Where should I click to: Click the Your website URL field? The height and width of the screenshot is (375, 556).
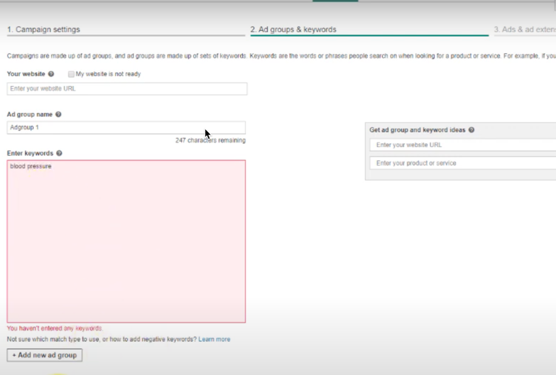[x=127, y=89]
